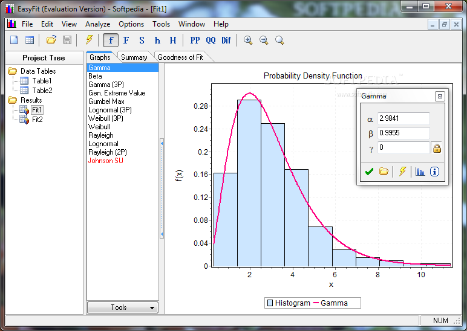This screenshot has width=467, height=331.
Task: Click the plain zoom reset magnifier icon
Action: [279, 40]
